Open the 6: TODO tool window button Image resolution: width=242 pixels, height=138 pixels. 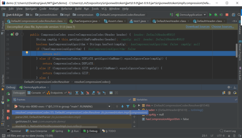pos(109,131)
